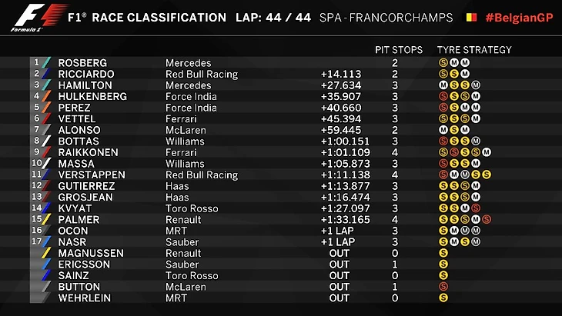Viewport: 562px width, 316px height.
Task: Click the teal Mercedes colour stripe beside Rosberg
Action: [x=45, y=63]
